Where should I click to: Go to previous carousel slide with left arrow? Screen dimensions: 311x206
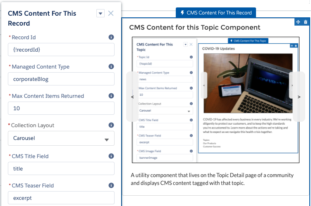pos(132,97)
